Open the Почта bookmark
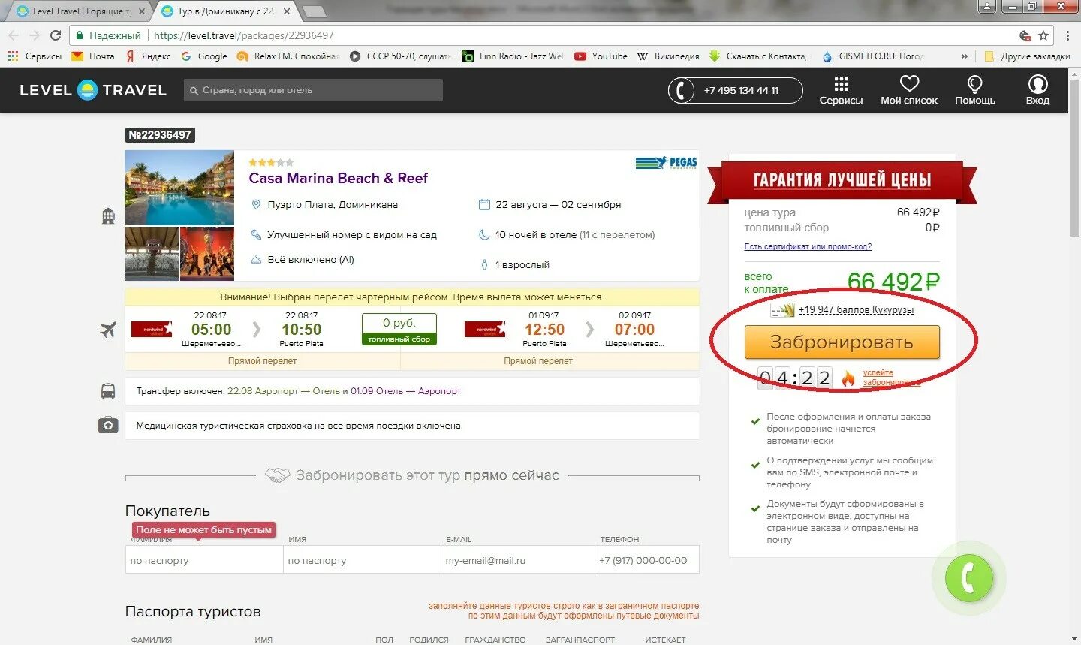This screenshot has height=645, width=1081. pos(93,56)
